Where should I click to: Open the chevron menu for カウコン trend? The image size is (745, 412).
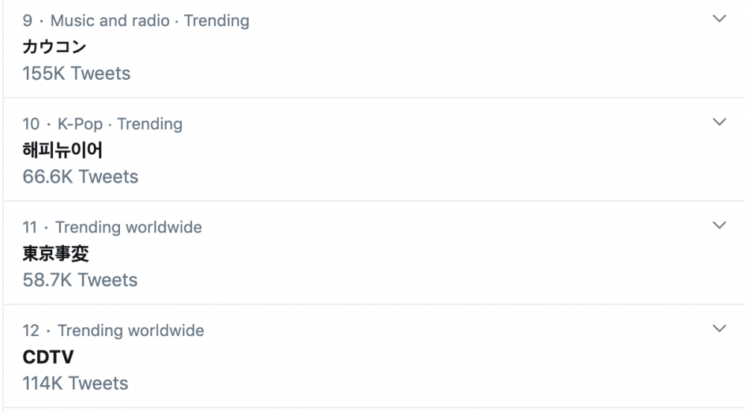pos(720,19)
